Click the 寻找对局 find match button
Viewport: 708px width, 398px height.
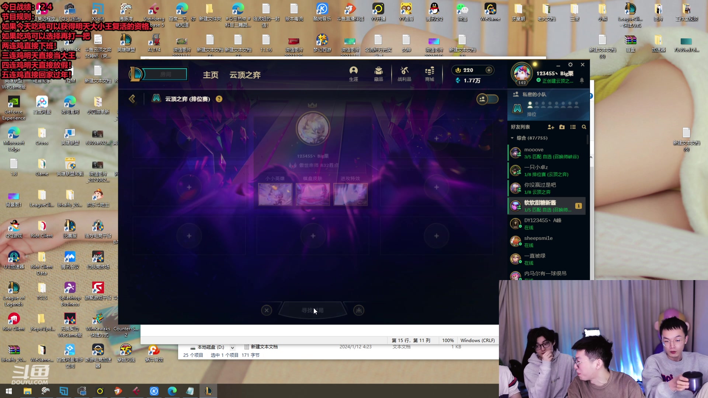pos(312,310)
